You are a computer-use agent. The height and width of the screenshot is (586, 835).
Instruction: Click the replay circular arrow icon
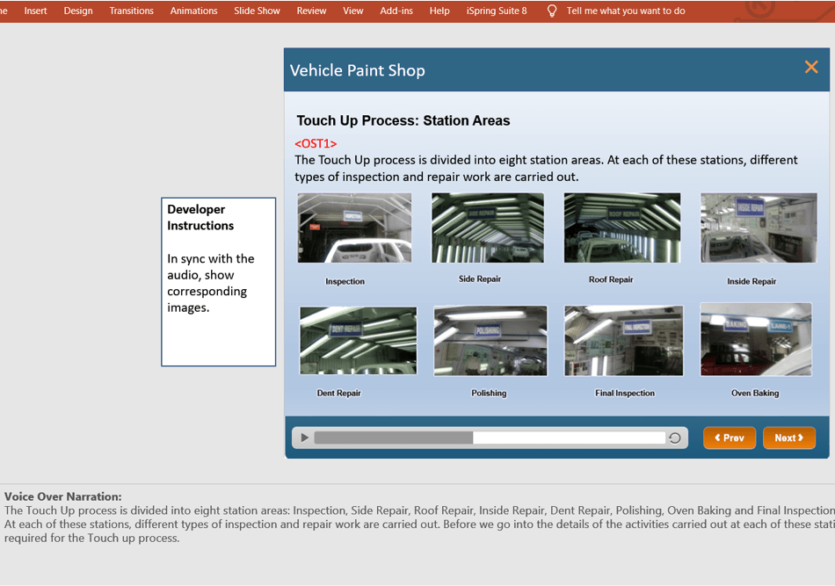[x=674, y=438]
